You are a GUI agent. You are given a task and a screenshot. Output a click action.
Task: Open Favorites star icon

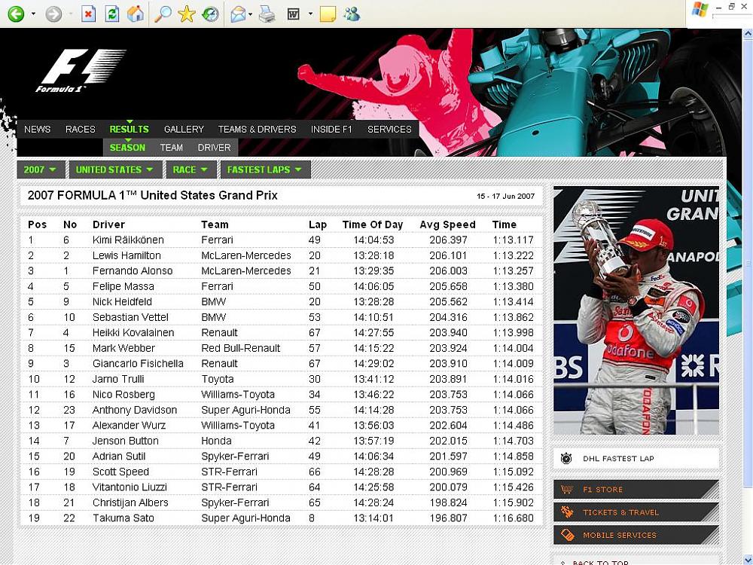pyautogui.click(x=187, y=14)
